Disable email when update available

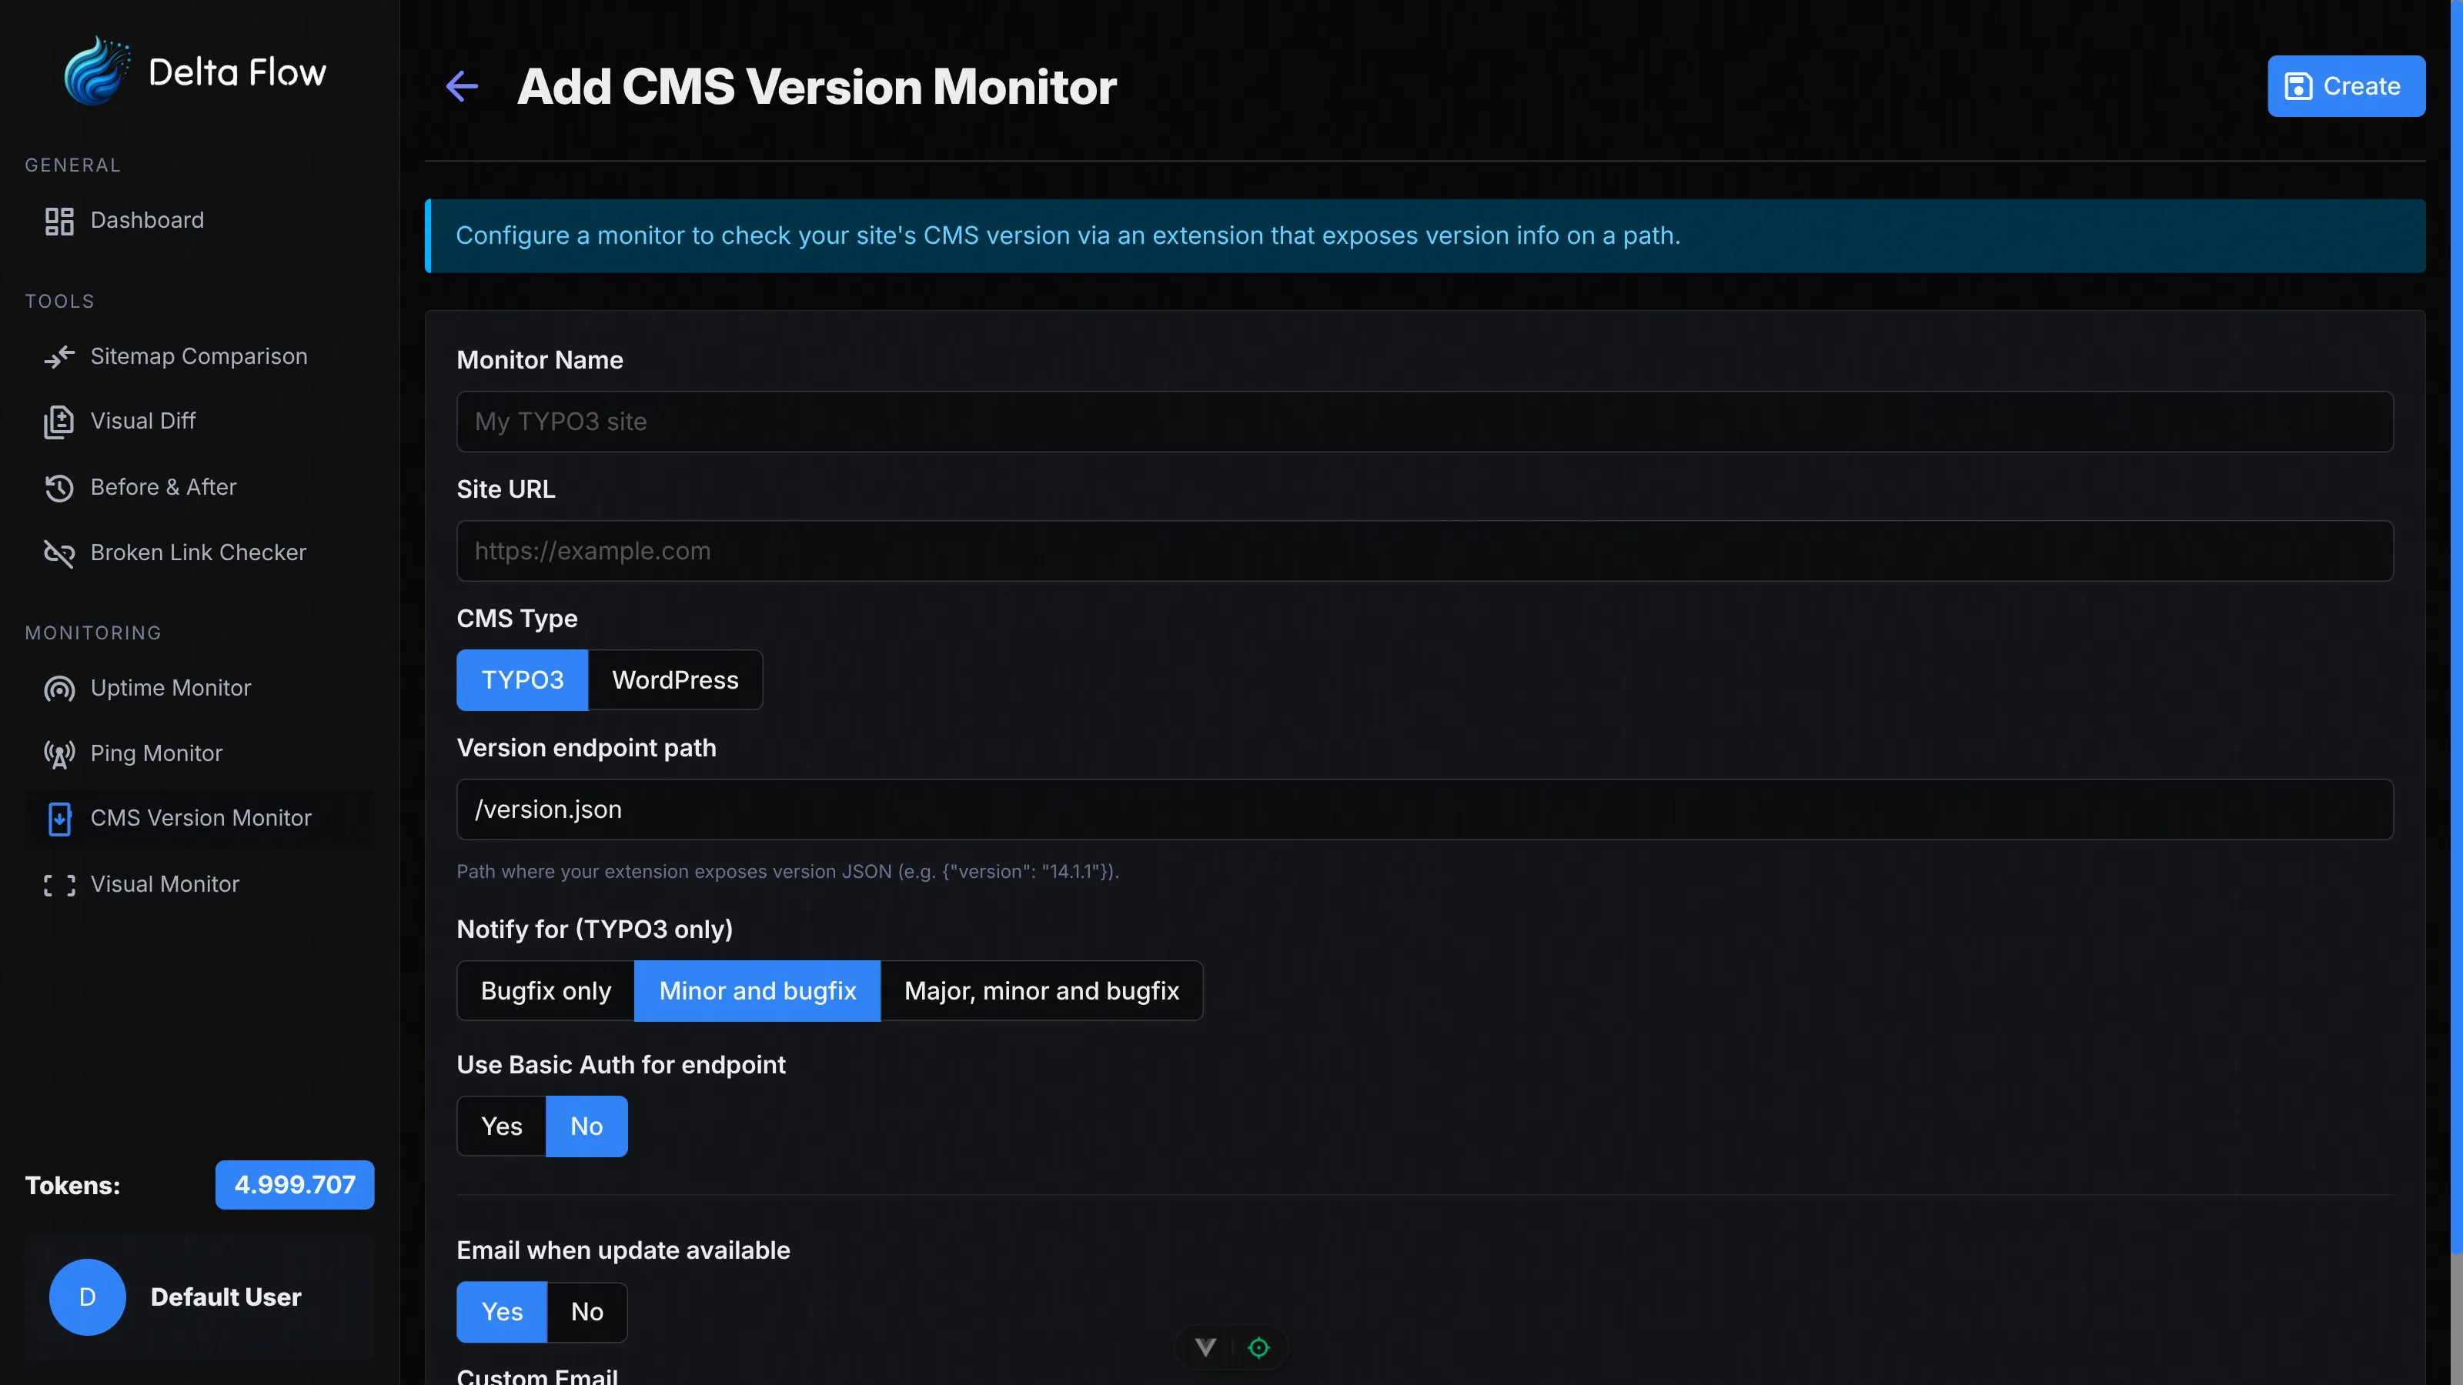pos(586,1311)
